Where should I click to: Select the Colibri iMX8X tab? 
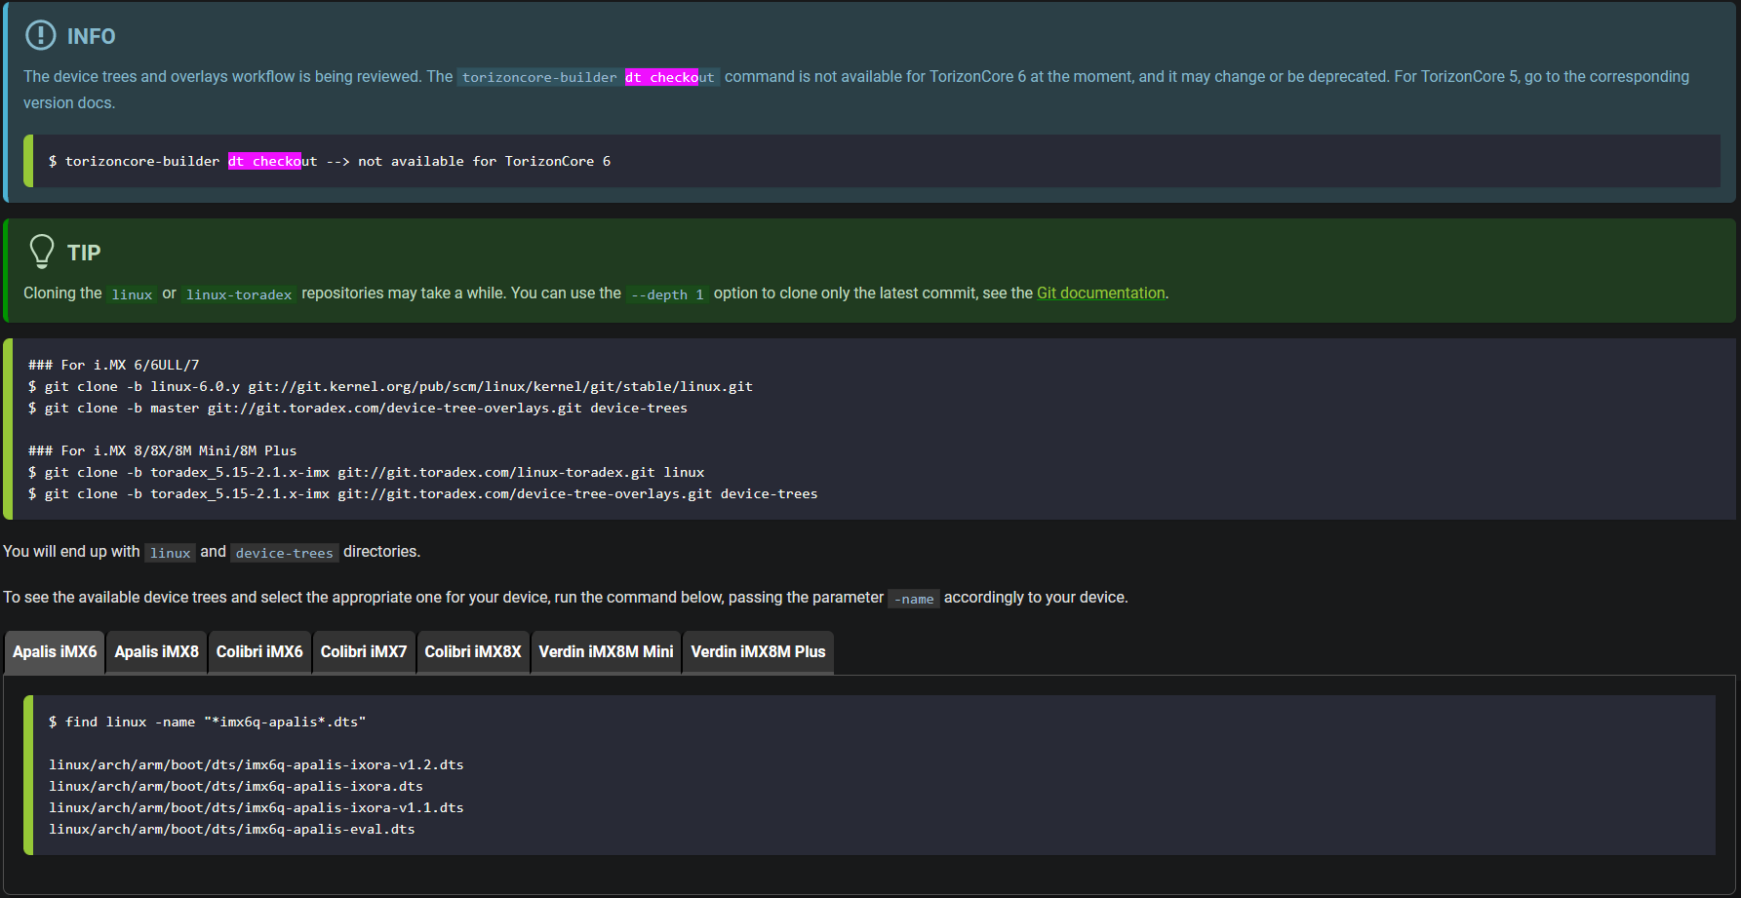473,651
